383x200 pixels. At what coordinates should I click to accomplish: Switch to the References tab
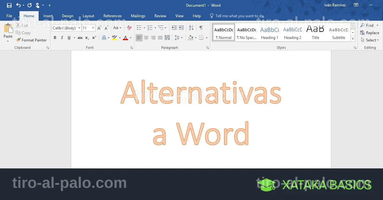(112, 16)
